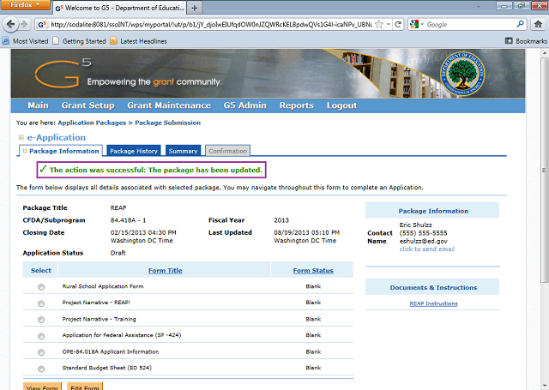Select the OPE-84.018A Applicant Information radio button
The height and width of the screenshot is (390, 549).
click(x=41, y=352)
